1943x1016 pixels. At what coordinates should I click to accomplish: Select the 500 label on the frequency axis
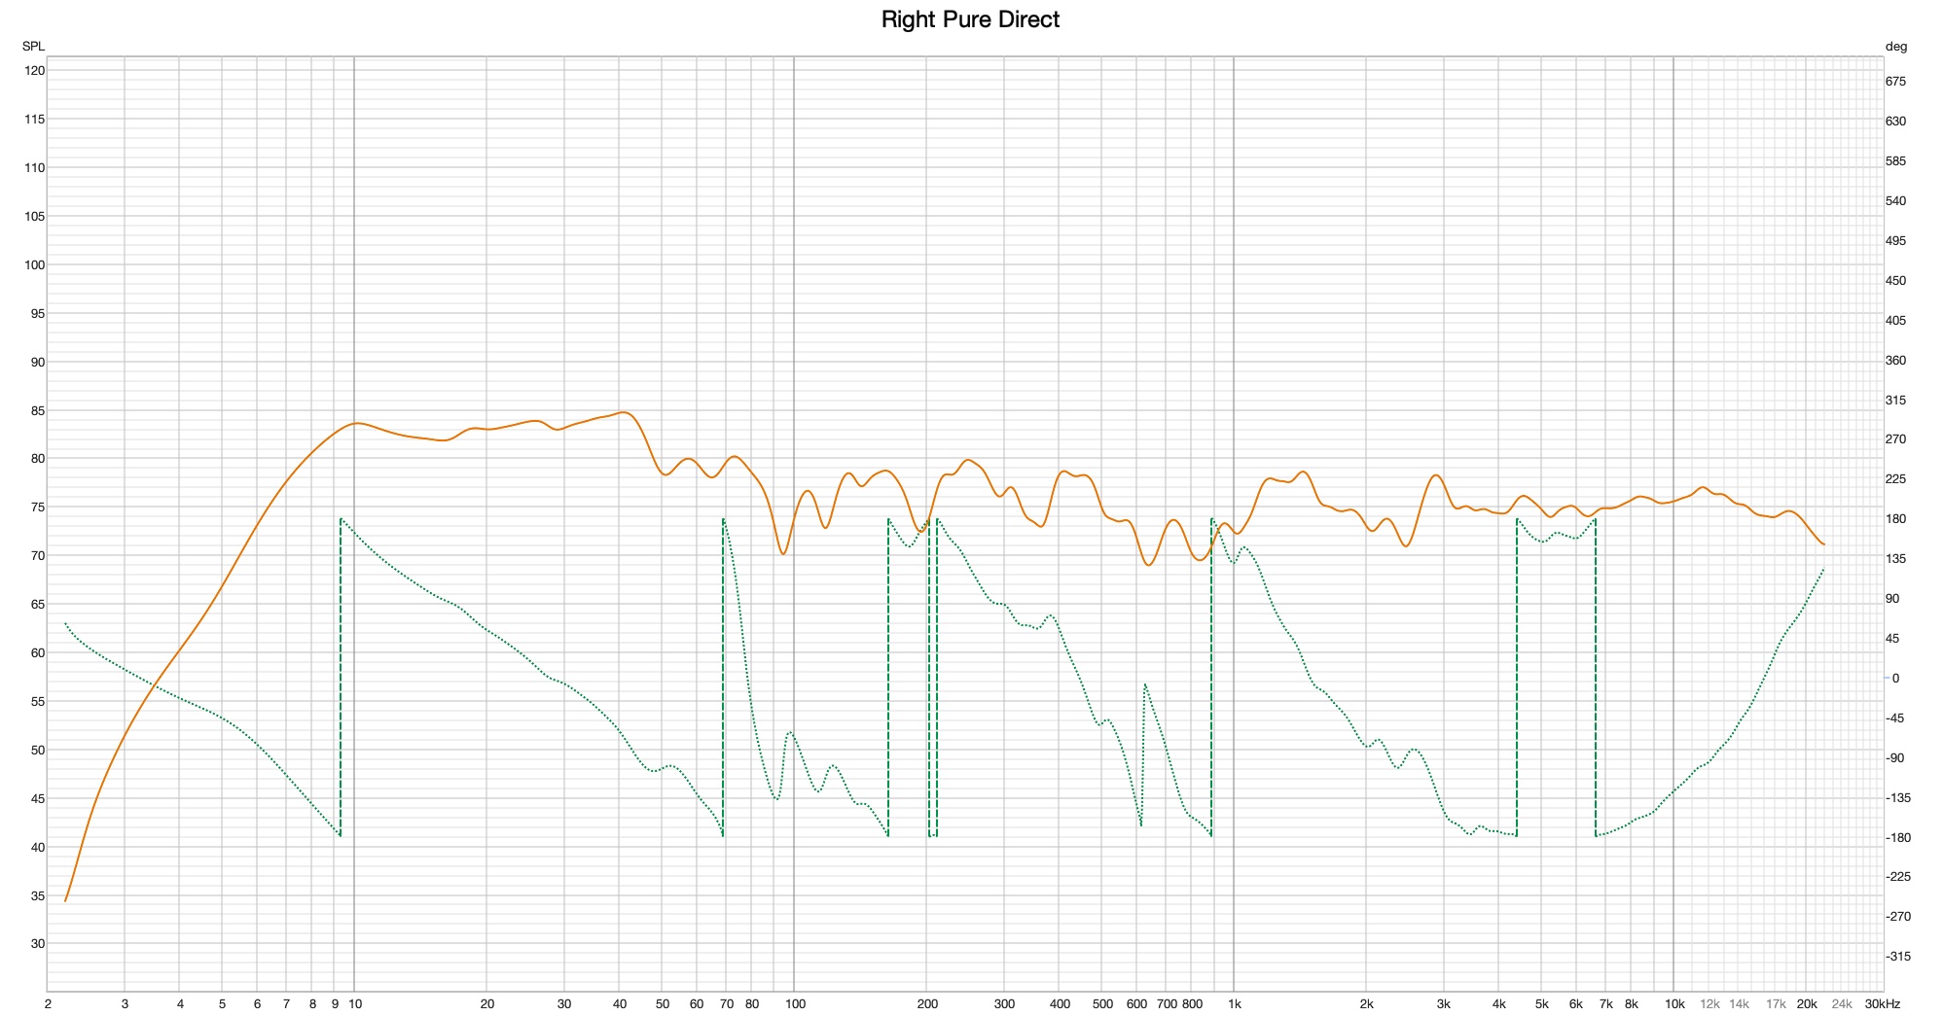(1101, 1003)
